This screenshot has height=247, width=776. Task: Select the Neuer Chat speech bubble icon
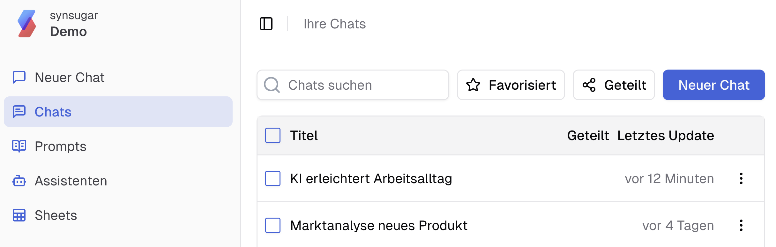[x=19, y=77]
